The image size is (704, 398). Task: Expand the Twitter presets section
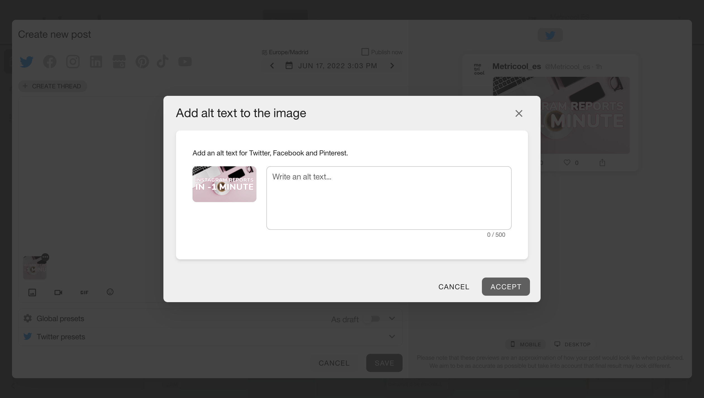[x=392, y=337]
